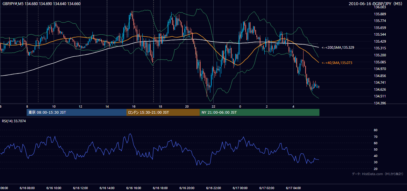Select the ロンドン 15:30-21:00 JST session bar
The height and width of the screenshot is (191, 407).
(x=163, y=112)
